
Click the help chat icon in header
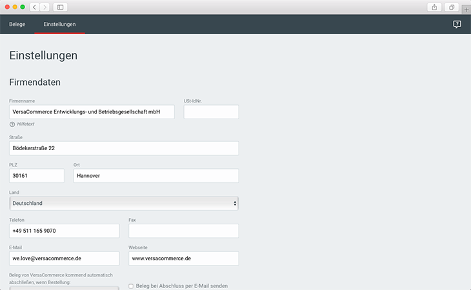tap(457, 24)
